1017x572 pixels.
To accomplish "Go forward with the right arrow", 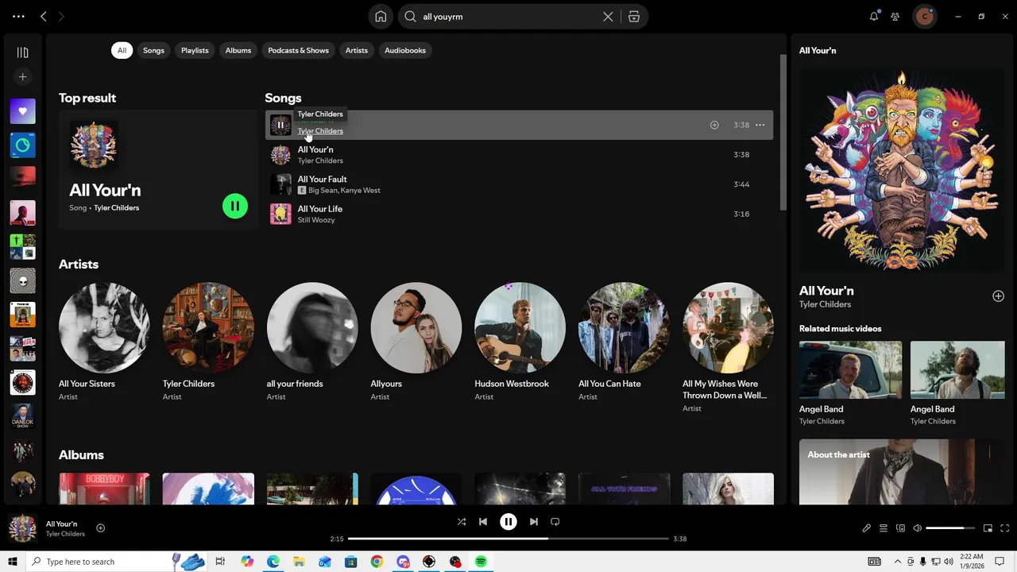I will (x=61, y=16).
